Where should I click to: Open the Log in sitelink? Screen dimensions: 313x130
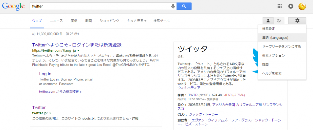coord(45,74)
